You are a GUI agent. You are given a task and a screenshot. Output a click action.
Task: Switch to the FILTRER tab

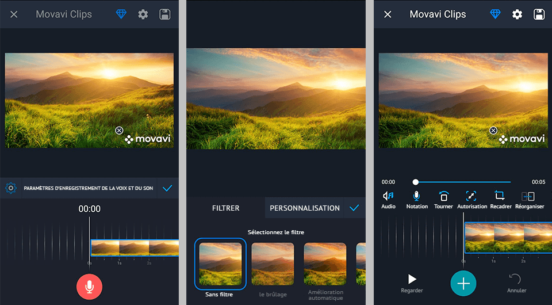click(225, 208)
